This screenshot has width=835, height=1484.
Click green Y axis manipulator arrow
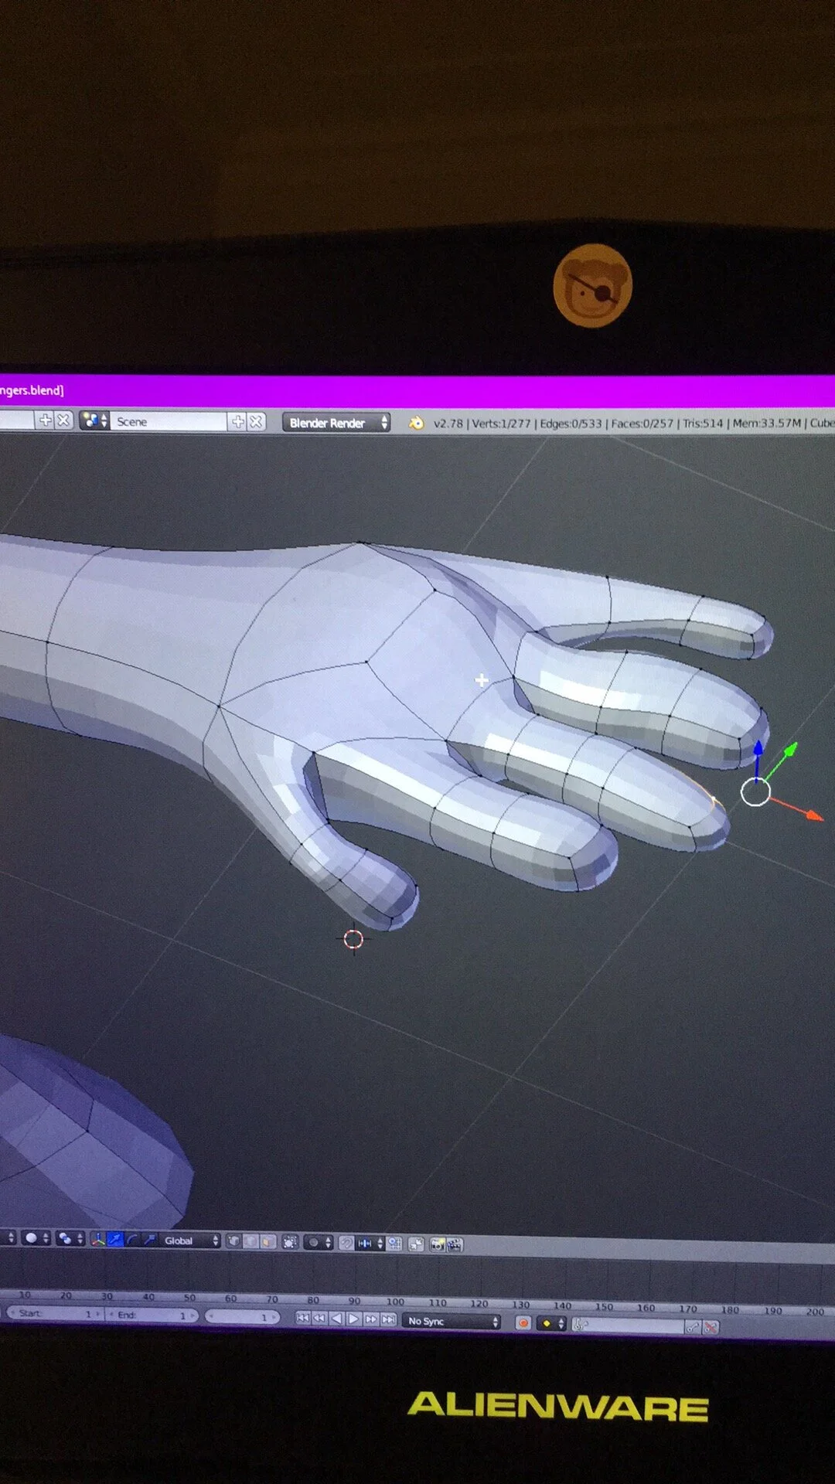[789, 750]
